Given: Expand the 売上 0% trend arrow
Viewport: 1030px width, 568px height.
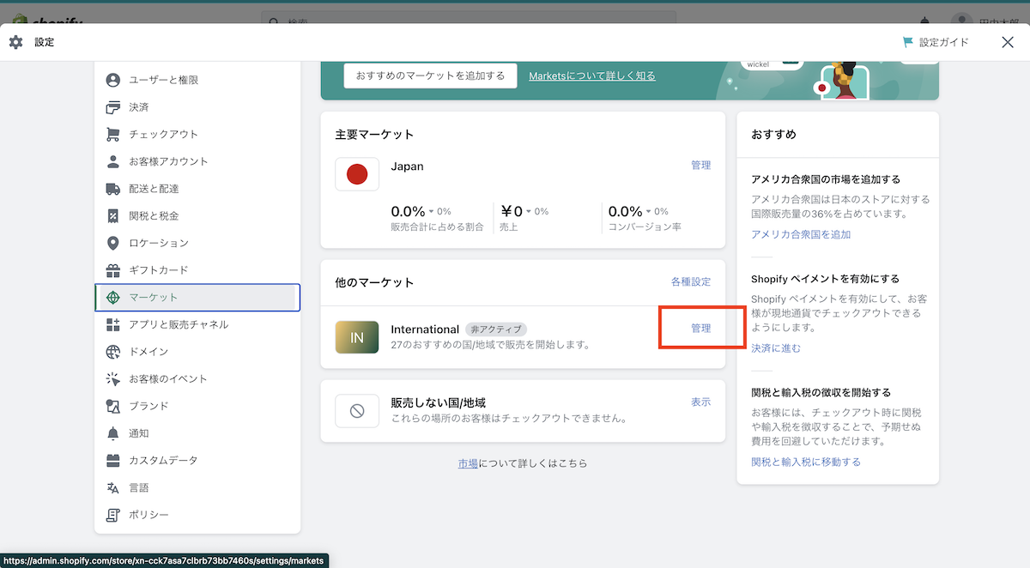Looking at the screenshot, I should (x=538, y=211).
